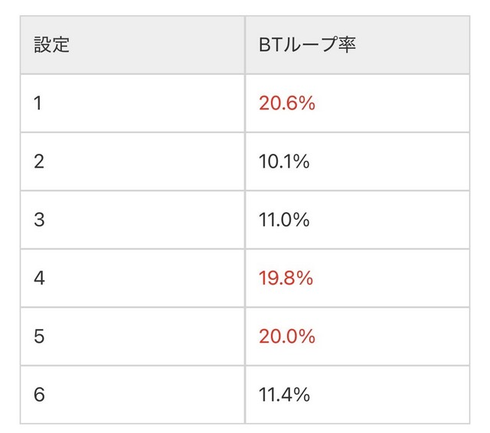
Task: Click the red 19.8% value
Action: pos(286,278)
